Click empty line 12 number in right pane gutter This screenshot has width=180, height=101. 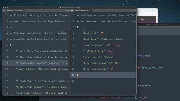coord(73,81)
